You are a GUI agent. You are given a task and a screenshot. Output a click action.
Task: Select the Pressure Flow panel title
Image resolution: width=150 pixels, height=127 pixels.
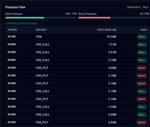pyautogui.click(x=15, y=7)
